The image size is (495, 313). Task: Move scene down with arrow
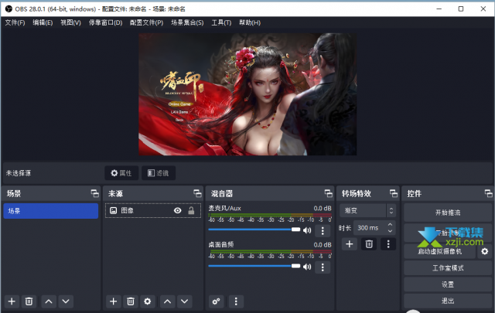66,301
